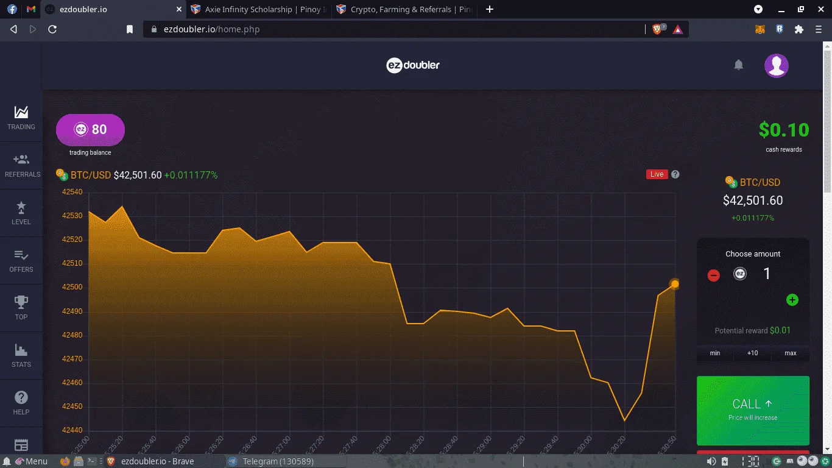This screenshot has width=832, height=468.
Task: Click the green CALL button
Action: click(x=753, y=410)
